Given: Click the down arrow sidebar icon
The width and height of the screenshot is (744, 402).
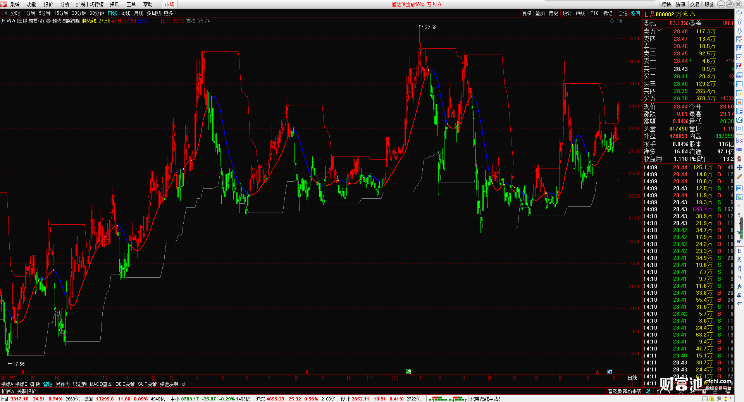Looking at the screenshot, I should 739,31.
